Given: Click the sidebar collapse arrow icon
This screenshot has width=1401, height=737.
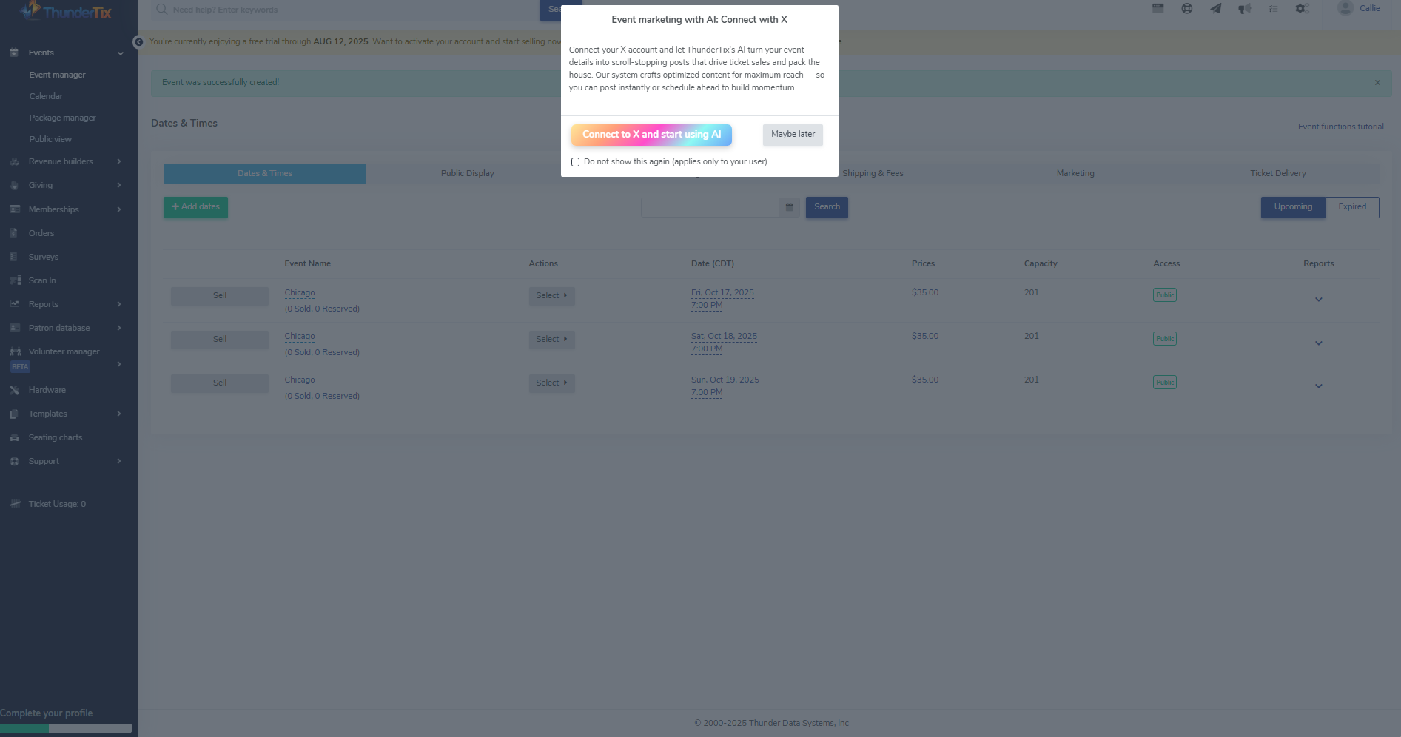Looking at the screenshot, I should [x=138, y=42].
